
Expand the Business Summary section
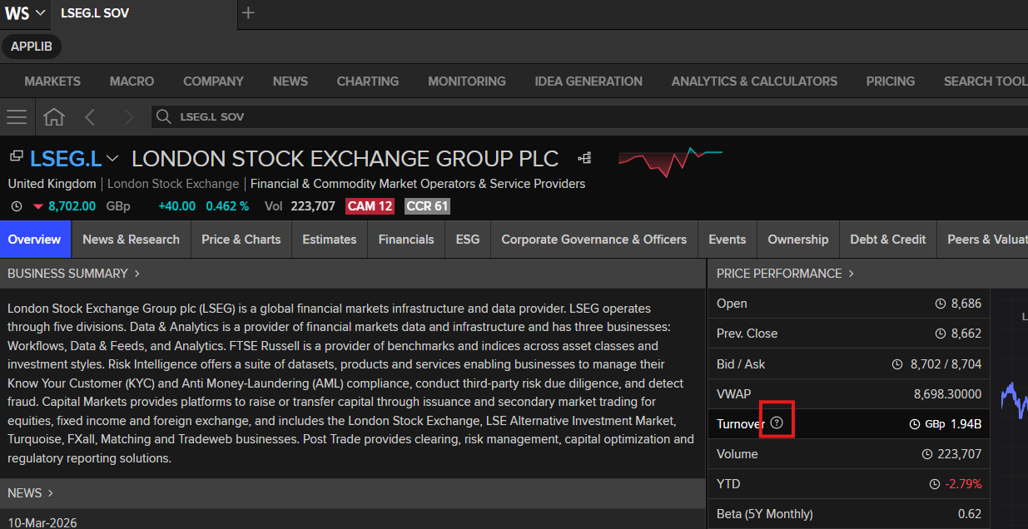coord(73,273)
